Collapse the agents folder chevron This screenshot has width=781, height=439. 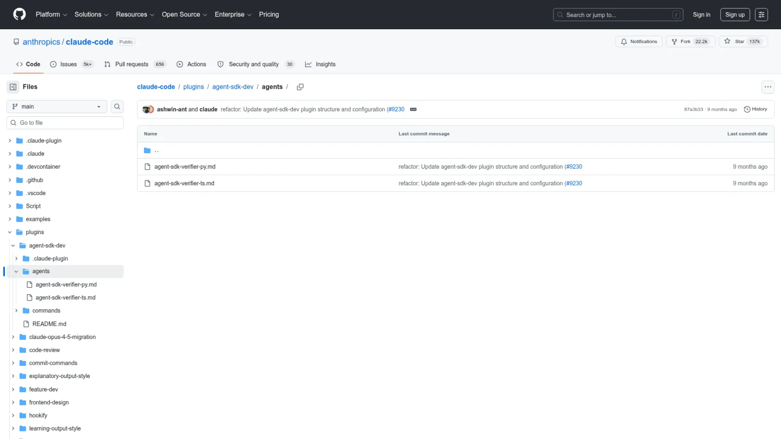[16, 271]
